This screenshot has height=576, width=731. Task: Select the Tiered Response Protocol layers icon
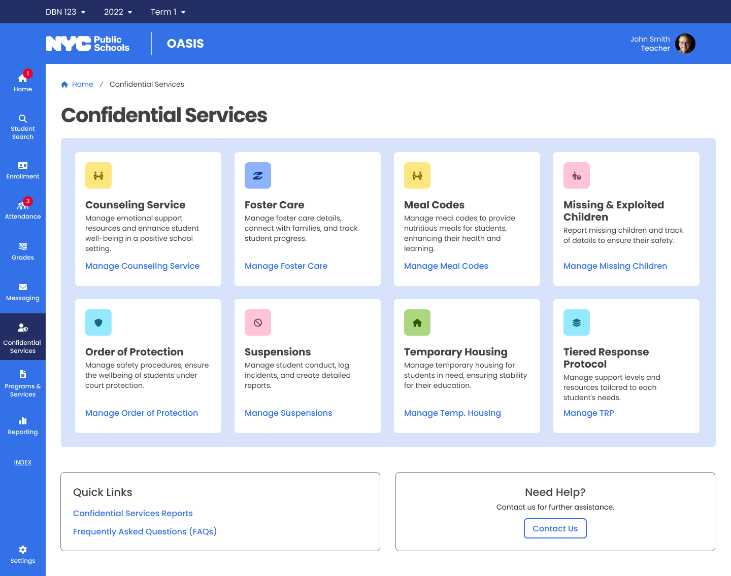[x=576, y=322]
